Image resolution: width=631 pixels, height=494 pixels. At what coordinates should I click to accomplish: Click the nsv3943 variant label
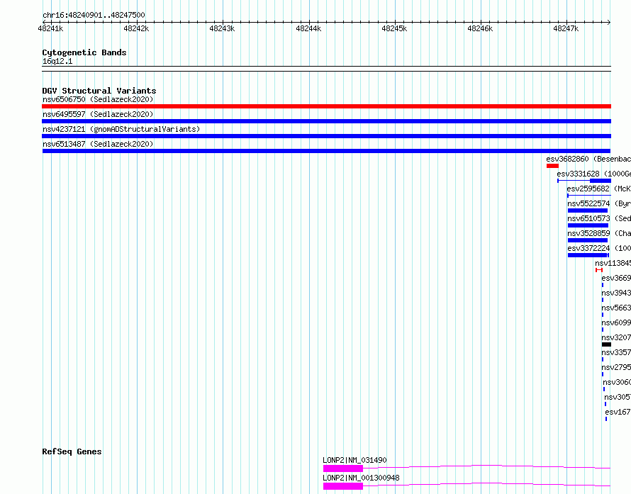tap(616, 293)
